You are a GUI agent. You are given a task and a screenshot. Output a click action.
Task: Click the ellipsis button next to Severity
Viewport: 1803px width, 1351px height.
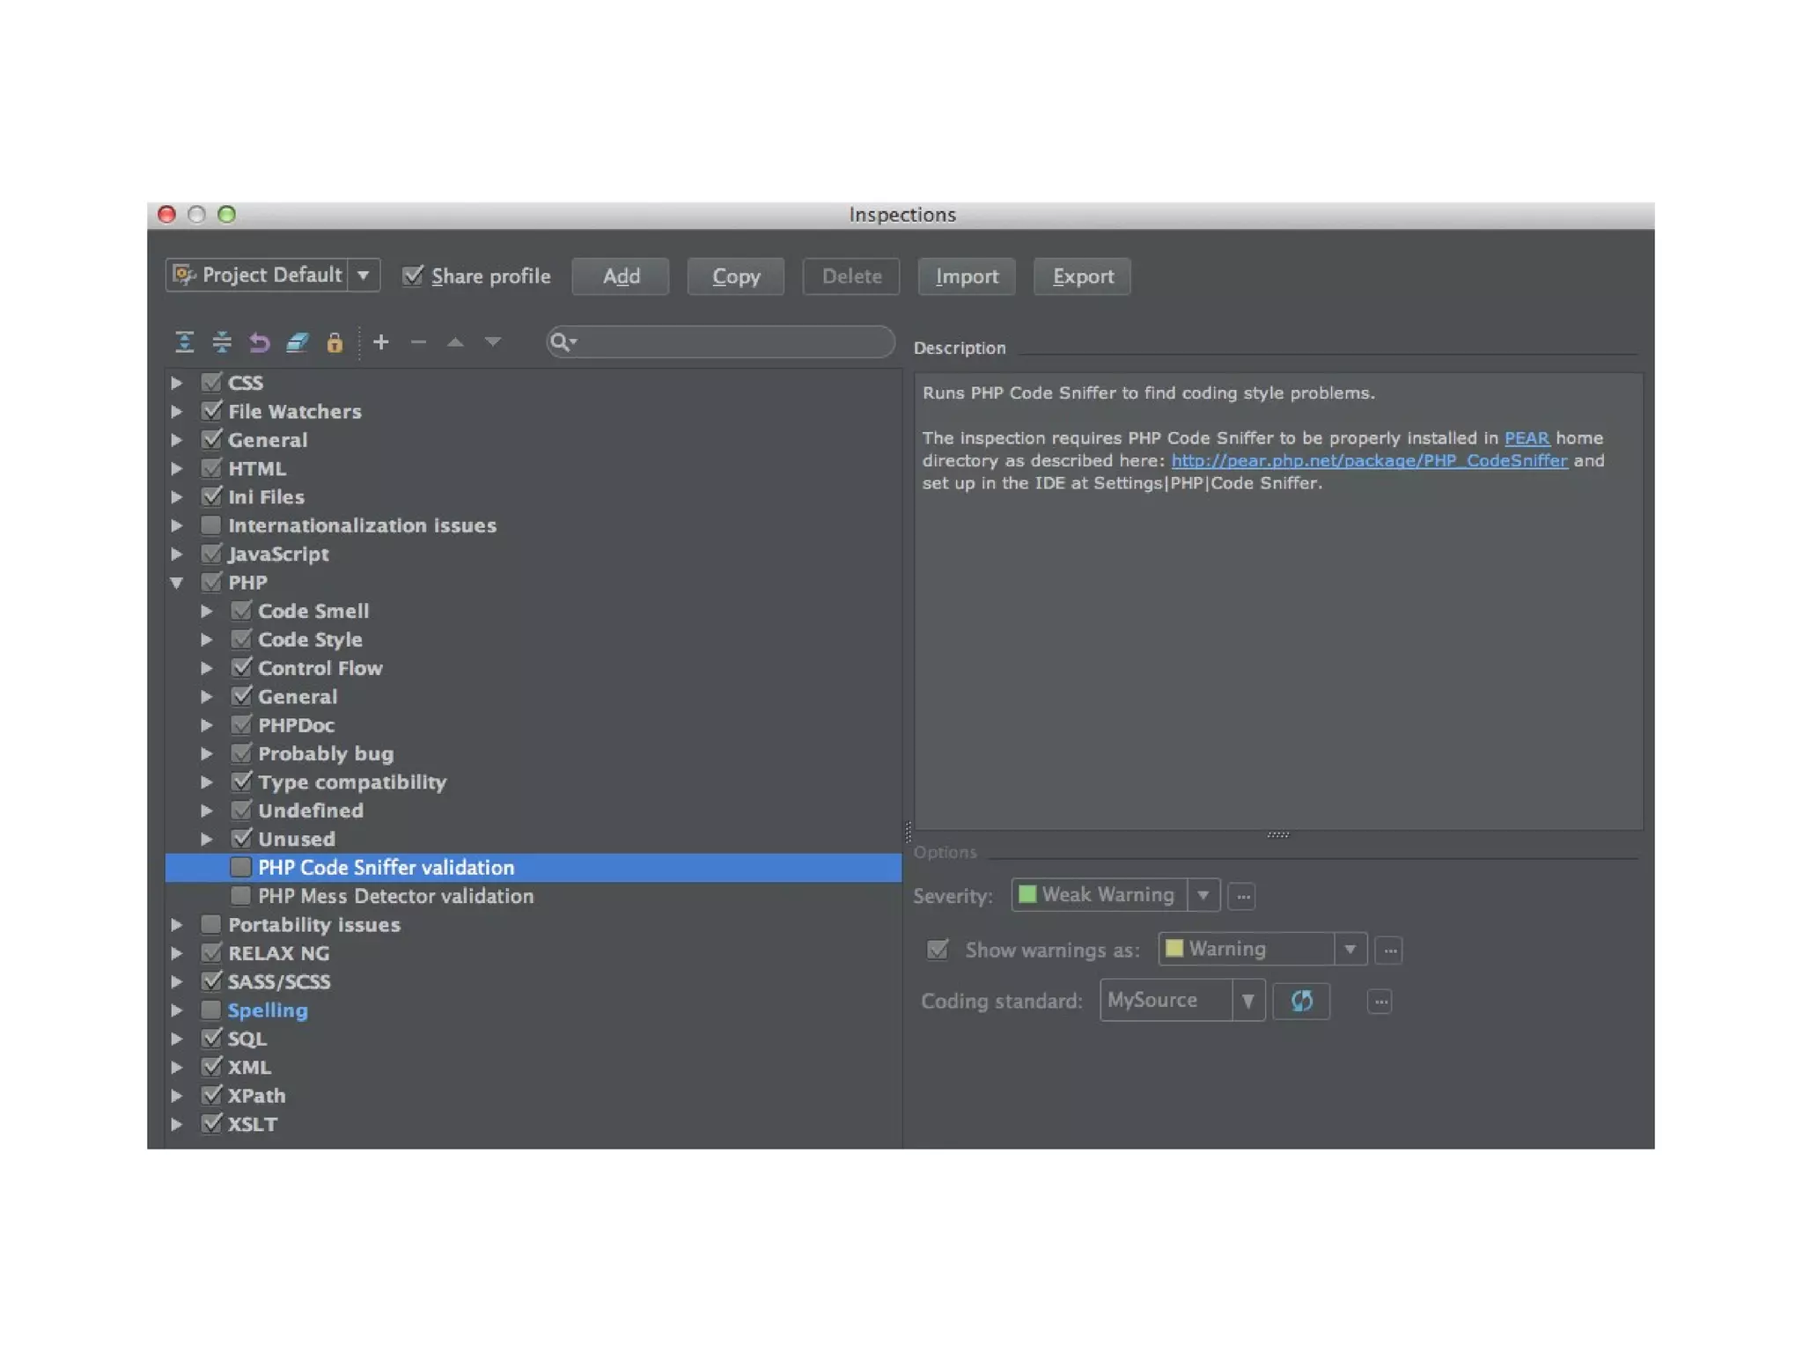[1242, 896]
